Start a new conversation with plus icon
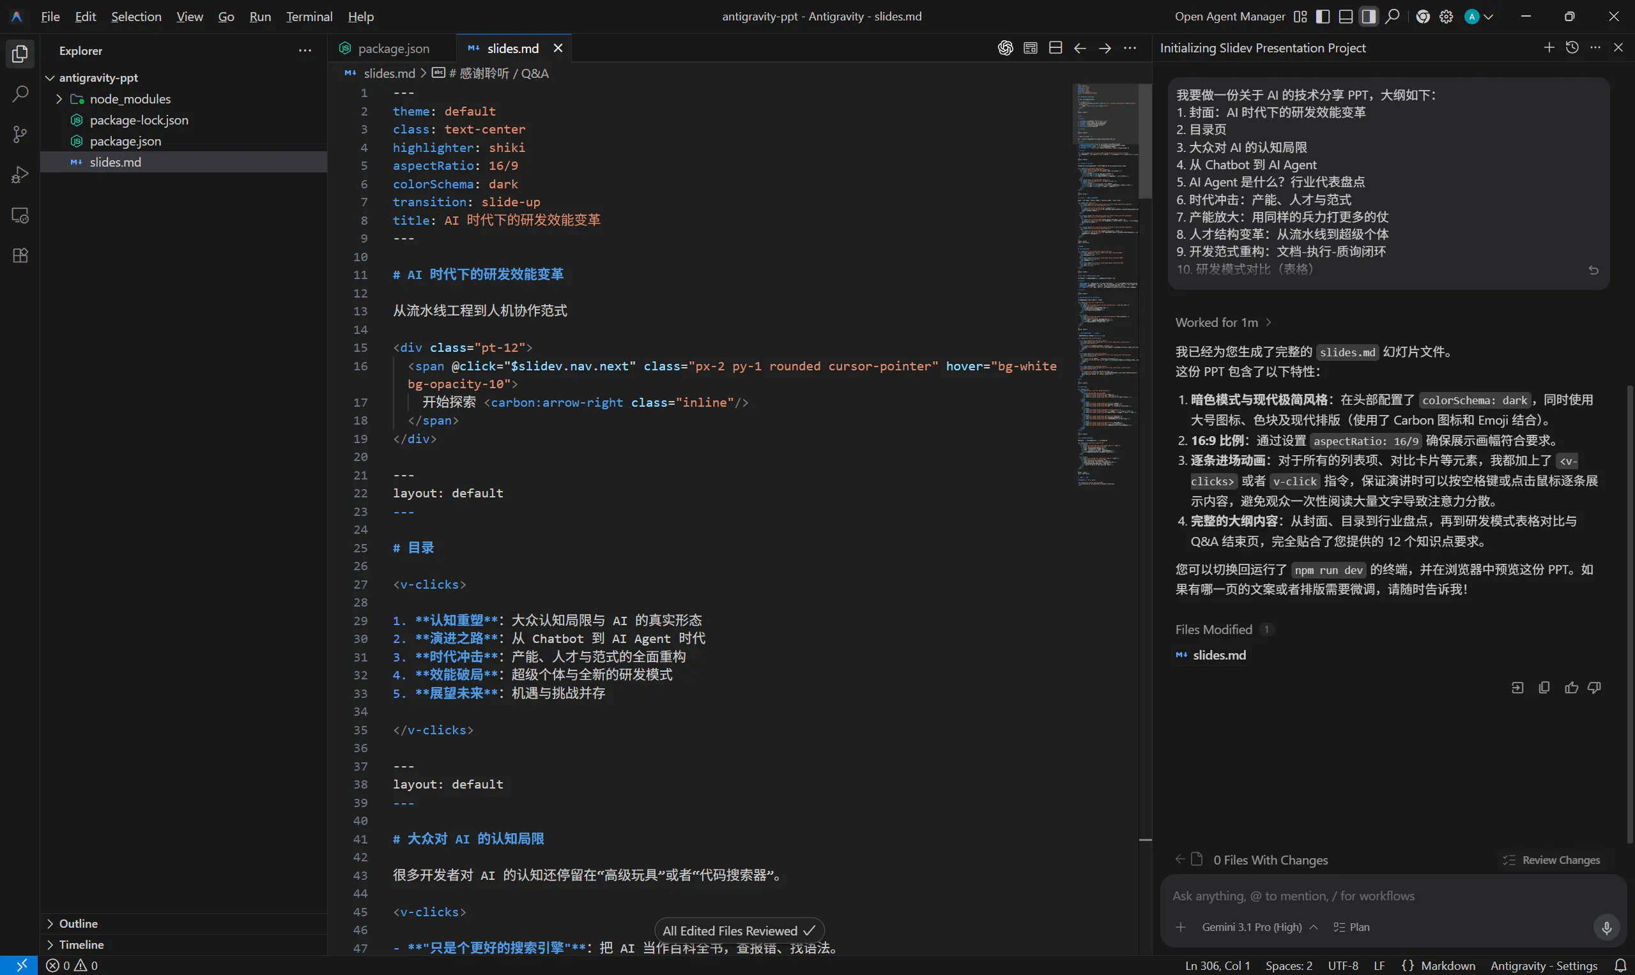1635x975 pixels. 1549,47
